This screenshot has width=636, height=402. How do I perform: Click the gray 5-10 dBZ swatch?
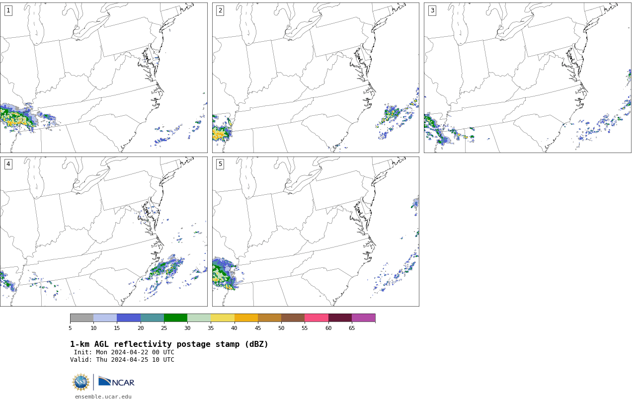click(x=81, y=318)
